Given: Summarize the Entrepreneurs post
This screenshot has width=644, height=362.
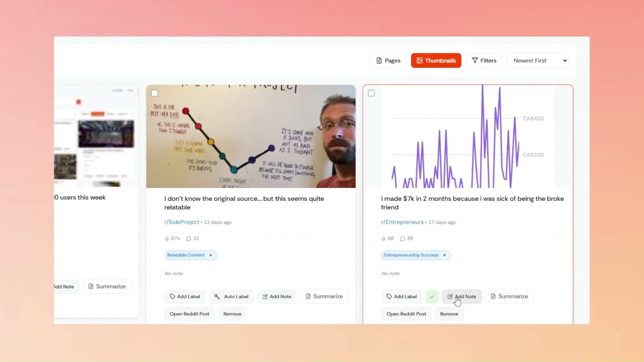Looking at the screenshot, I should (x=509, y=297).
